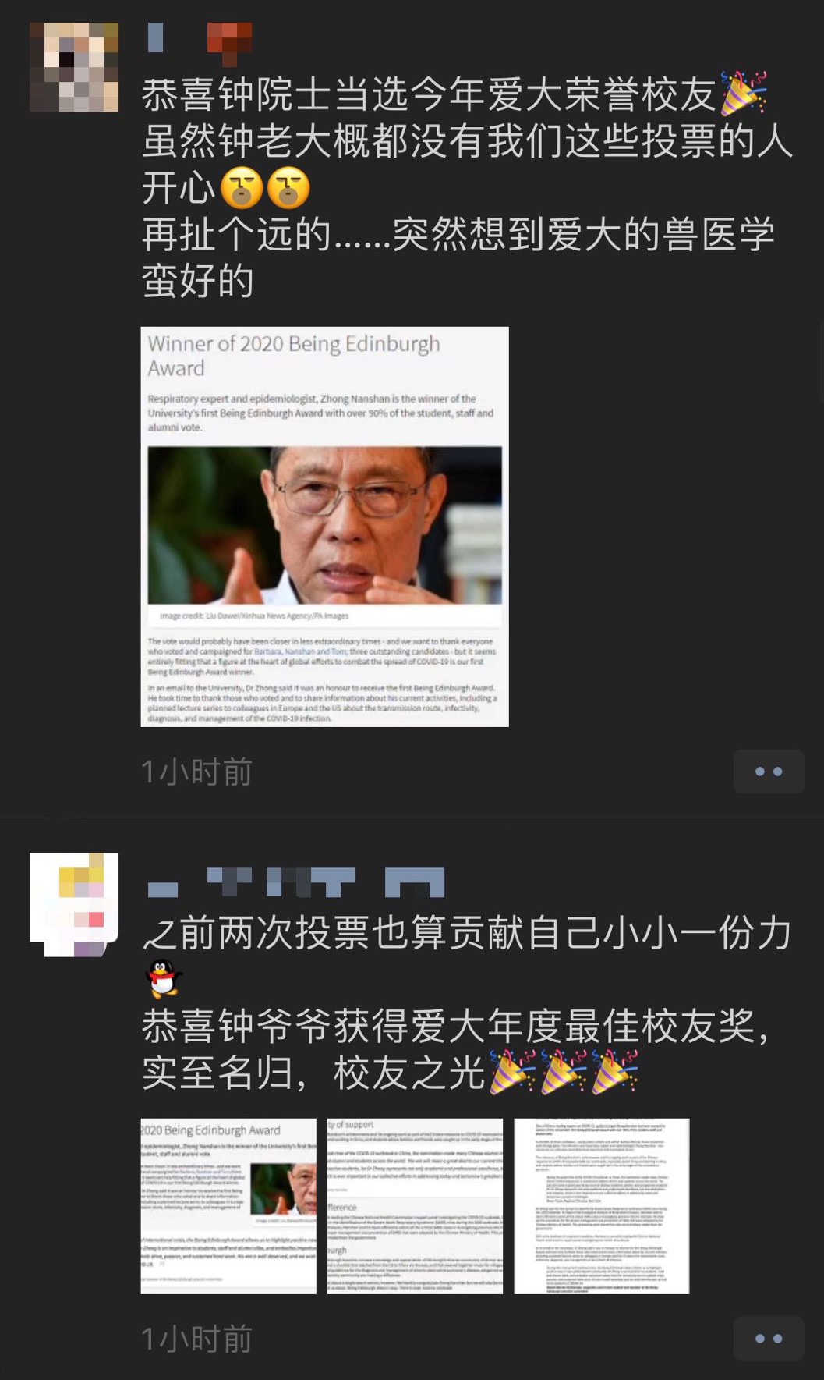The image size is (824, 1380).
Task: Open the two-dot menu on the second post
Action: (x=768, y=1339)
